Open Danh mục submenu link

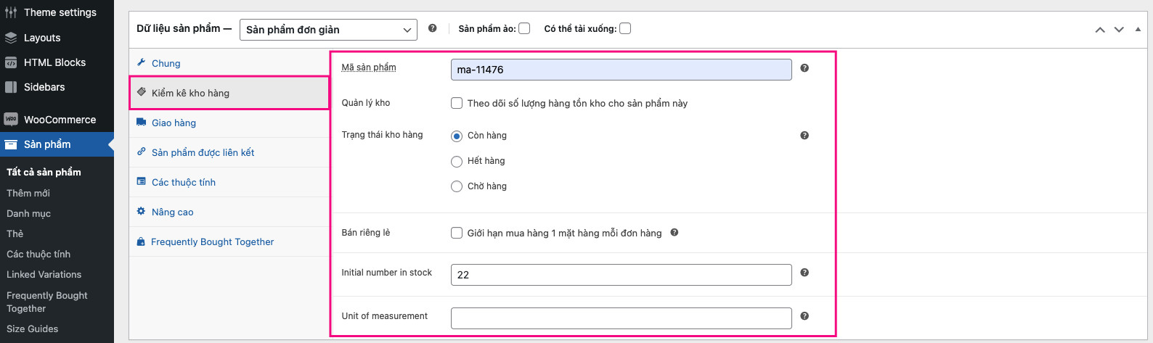[28, 213]
